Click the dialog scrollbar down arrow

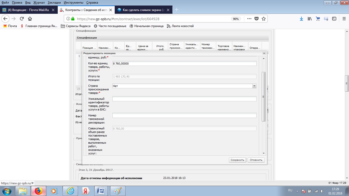coord(264,153)
